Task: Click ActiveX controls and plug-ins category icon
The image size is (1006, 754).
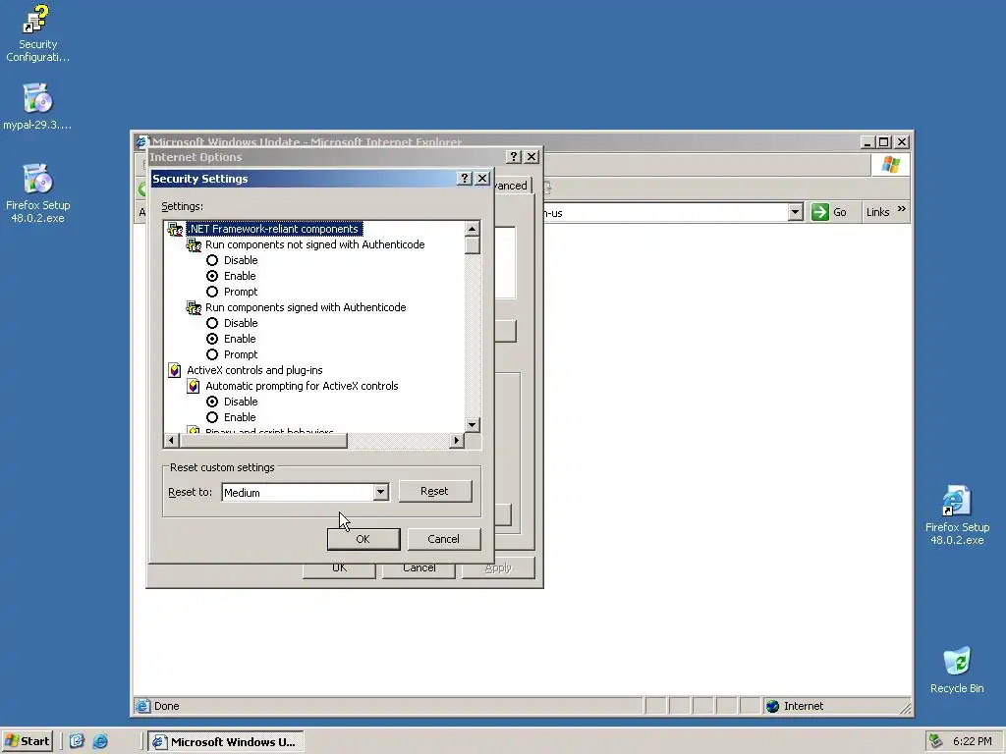Action: 175,370
